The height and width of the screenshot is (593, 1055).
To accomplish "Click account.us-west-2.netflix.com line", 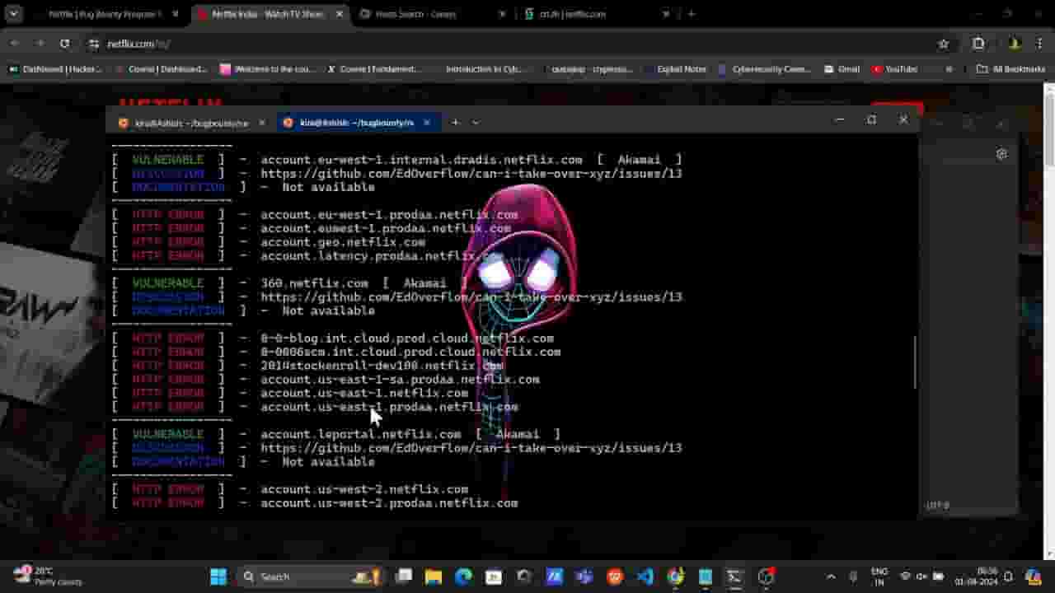I will point(364,489).
